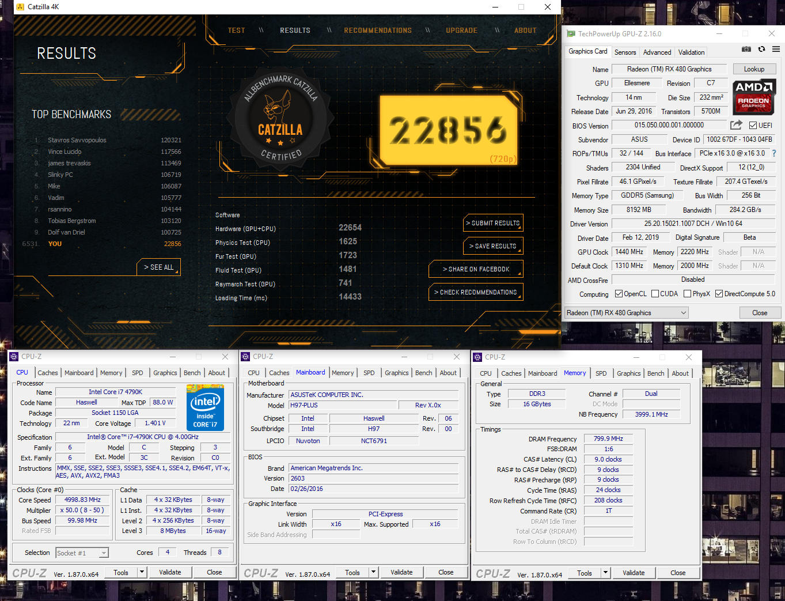Click CHECK RECOMMENDATIONS button

coord(476,292)
